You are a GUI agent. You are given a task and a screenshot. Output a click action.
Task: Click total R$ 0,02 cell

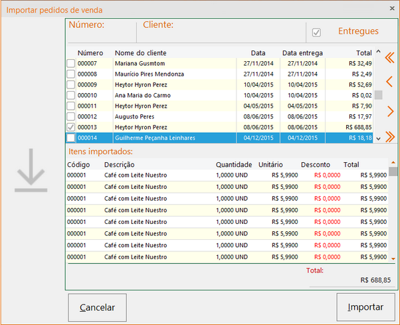[361, 96]
